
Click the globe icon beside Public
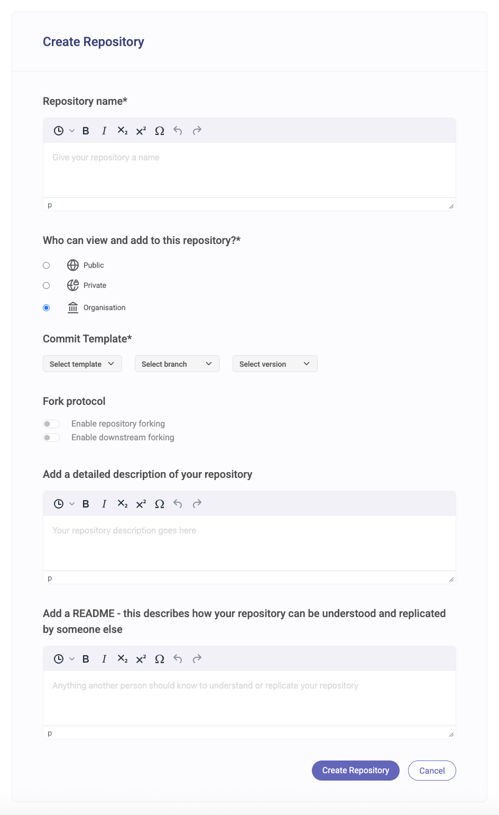tap(72, 265)
